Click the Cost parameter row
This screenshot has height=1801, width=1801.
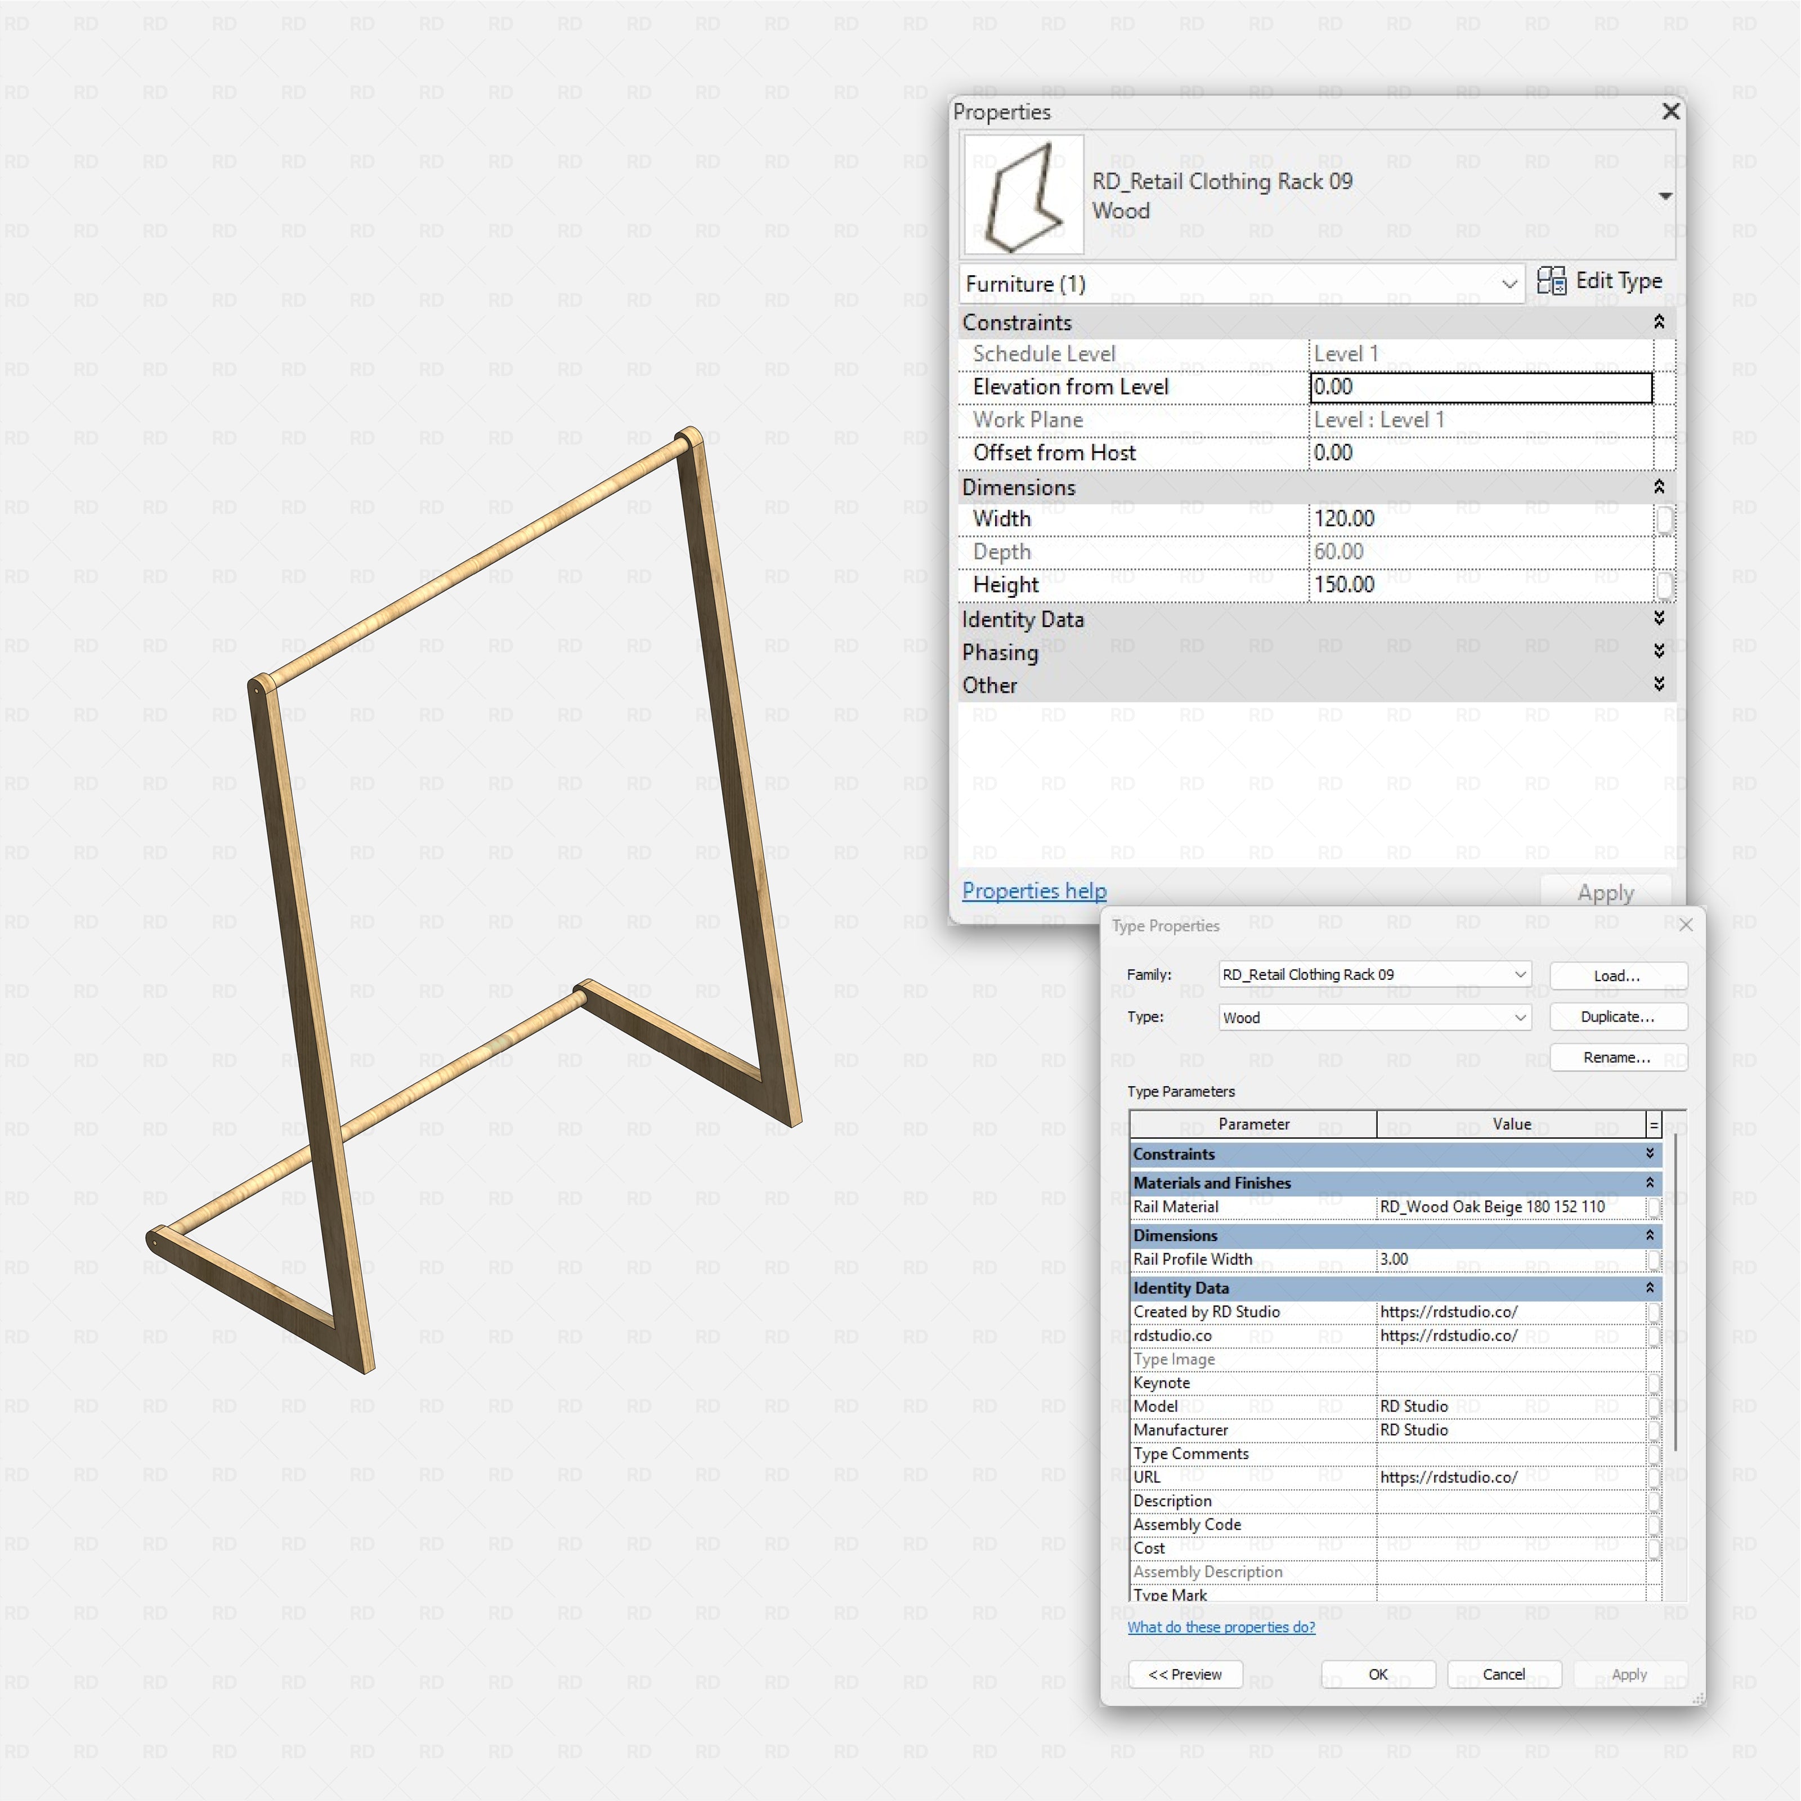[x=1396, y=1548]
